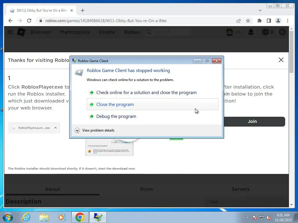
Task: Open the Windows Start menu
Action: [x=8, y=217]
